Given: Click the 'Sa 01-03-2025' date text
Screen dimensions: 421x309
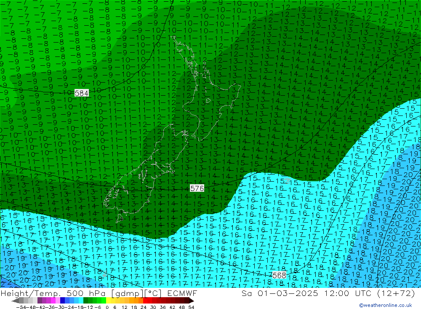Looking at the screenshot, I should [280, 293].
